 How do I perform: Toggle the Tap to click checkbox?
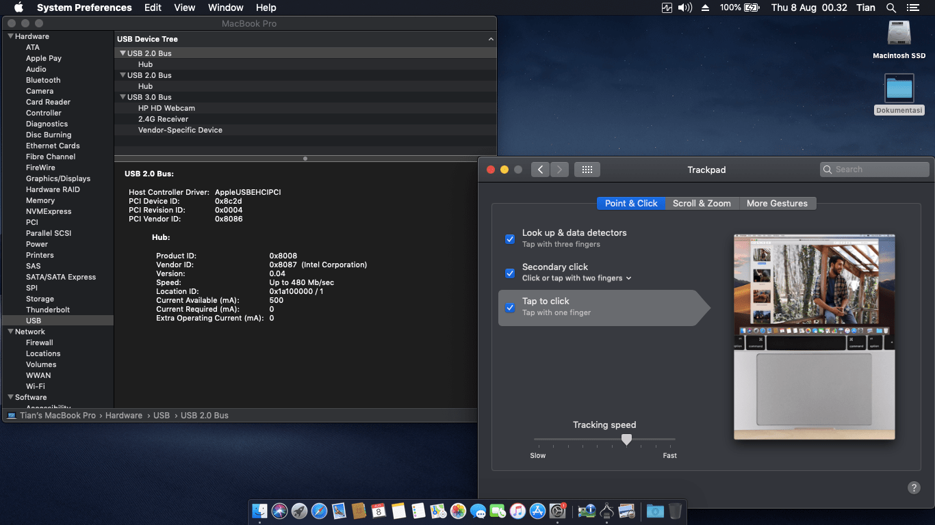pos(510,307)
